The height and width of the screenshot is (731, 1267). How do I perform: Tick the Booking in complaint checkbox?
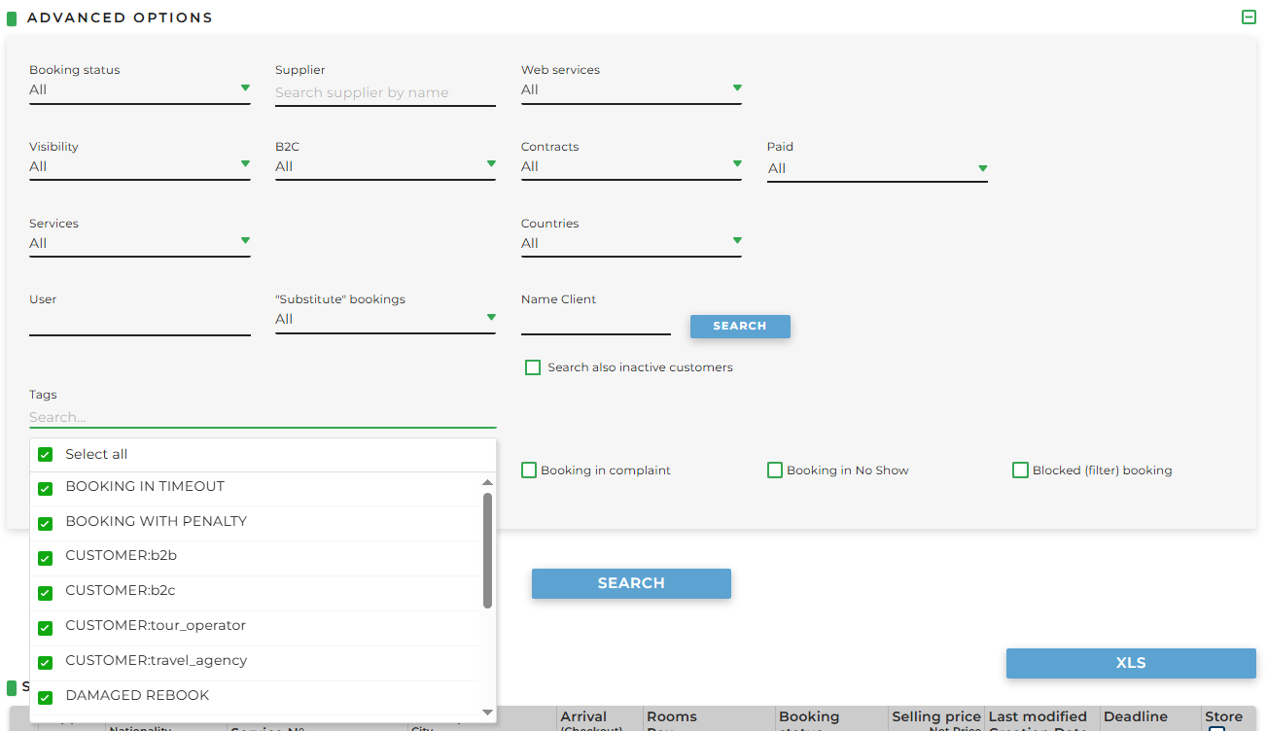[x=529, y=470]
